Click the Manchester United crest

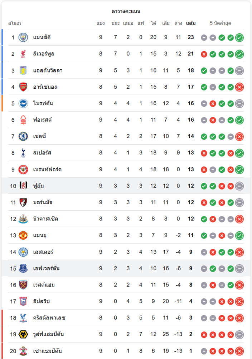[x=23, y=236]
